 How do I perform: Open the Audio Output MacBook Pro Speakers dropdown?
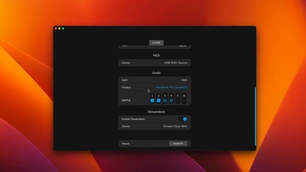[x=172, y=87]
